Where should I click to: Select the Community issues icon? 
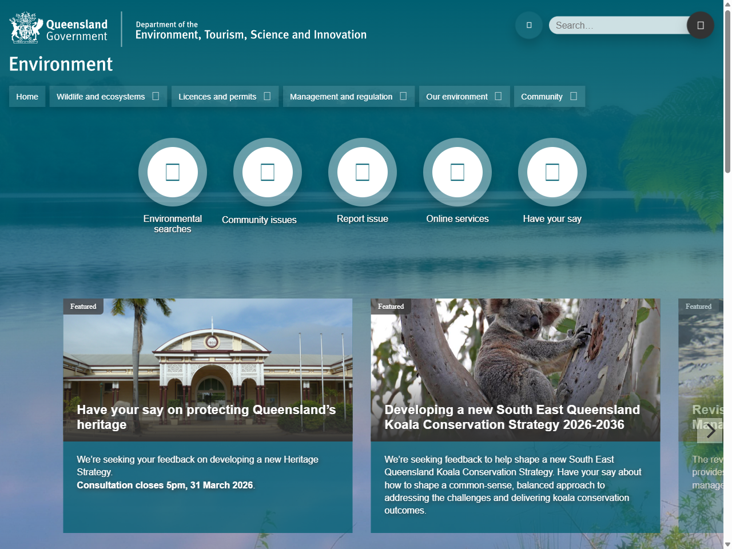tap(267, 172)
